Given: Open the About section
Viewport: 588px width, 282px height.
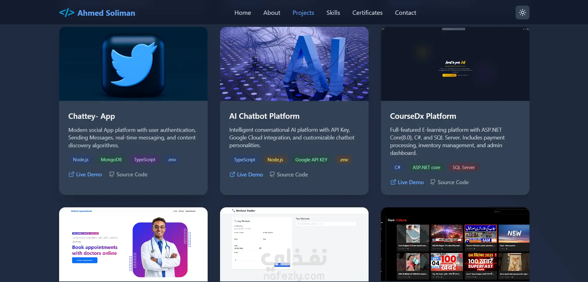Looking at the screenshot, I should pyautogui.click(x=272, y=13).
